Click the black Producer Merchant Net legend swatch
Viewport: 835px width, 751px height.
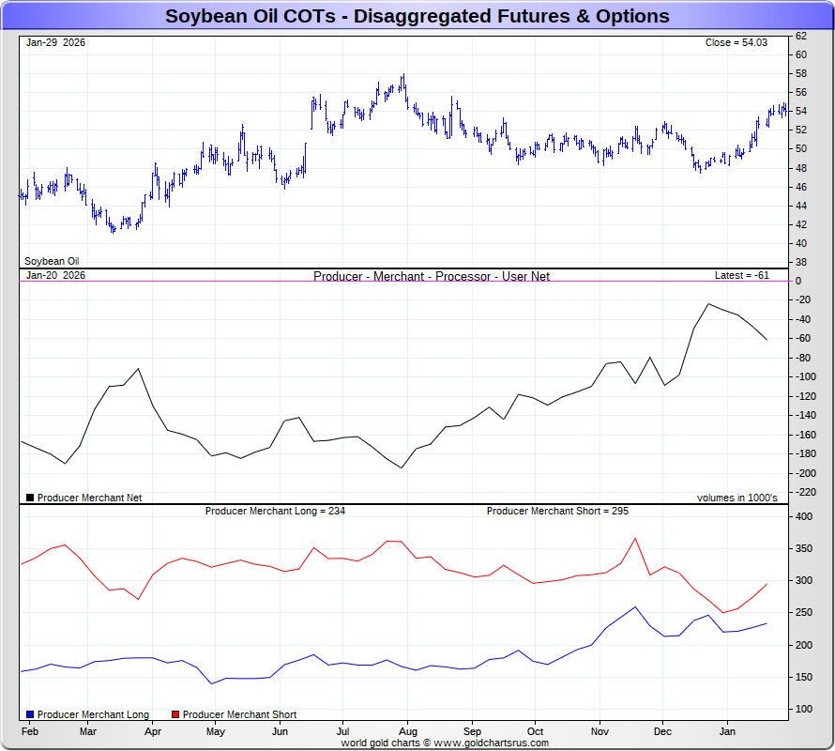(x=30, y=498)
